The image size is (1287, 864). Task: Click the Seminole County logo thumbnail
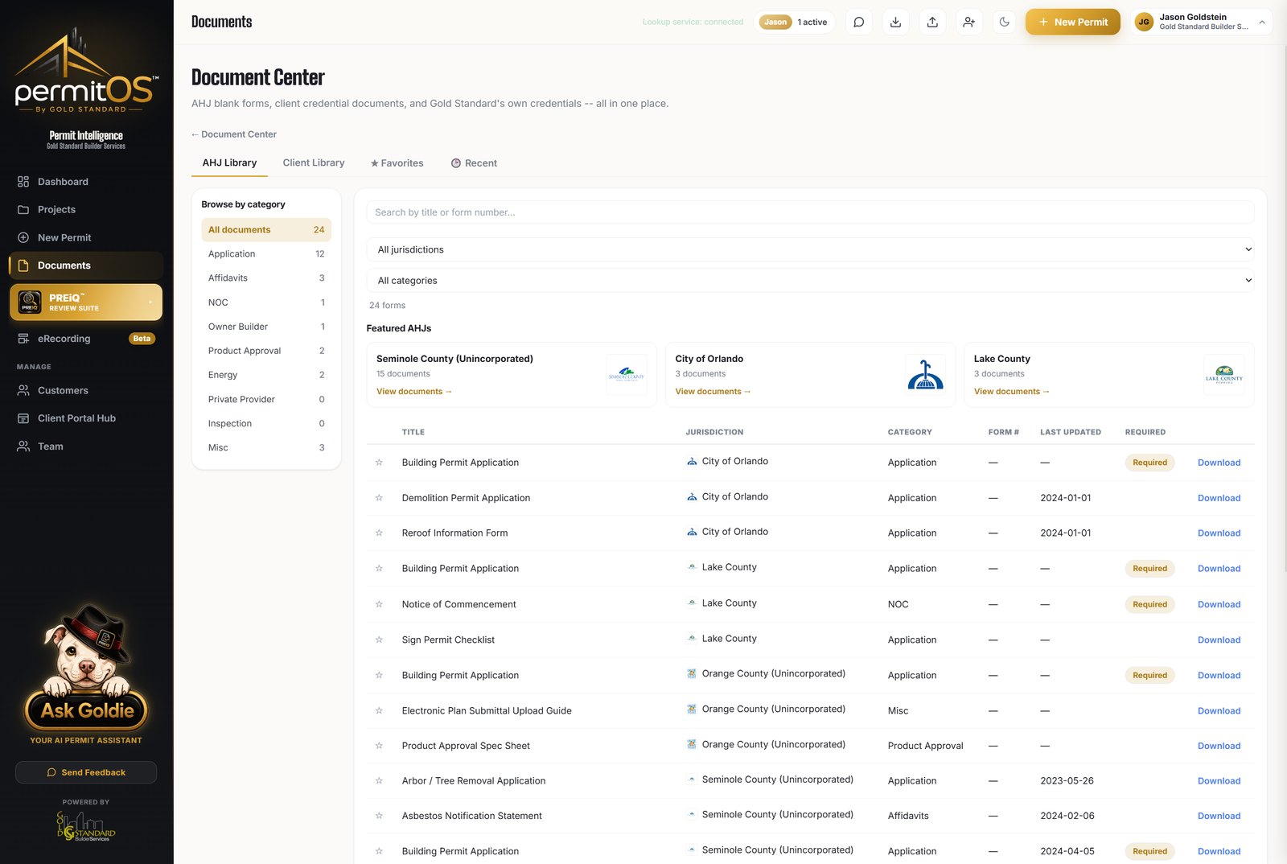pos(627,375)
